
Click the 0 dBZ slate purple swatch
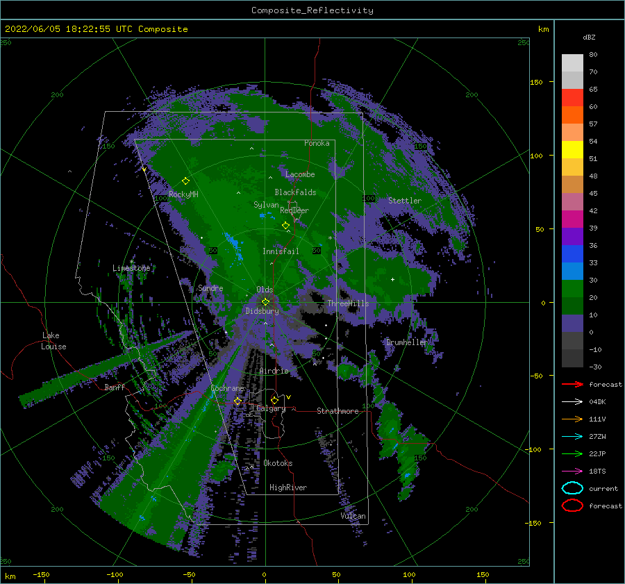572,324
